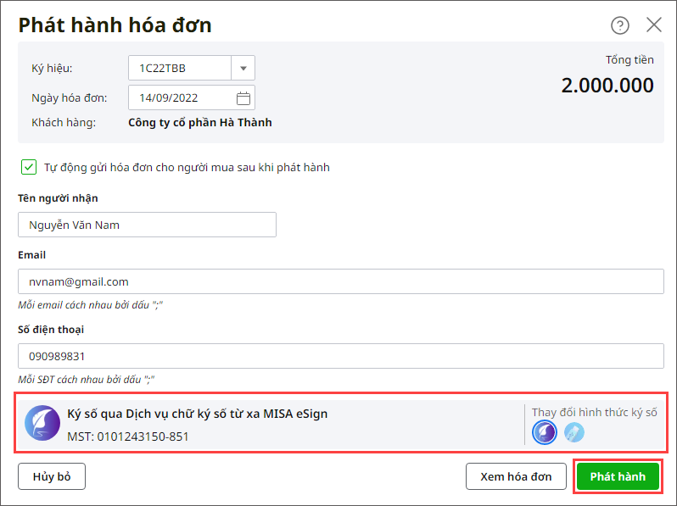Screen dimensions: 677x506
Task: Click the Tên người nhận input field
Action: tap(147, 225)
